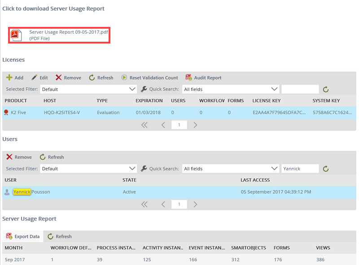359x265 pixels.
Task: Click the red X Remove icon in Licenses
Action: [x=58, y=78]
